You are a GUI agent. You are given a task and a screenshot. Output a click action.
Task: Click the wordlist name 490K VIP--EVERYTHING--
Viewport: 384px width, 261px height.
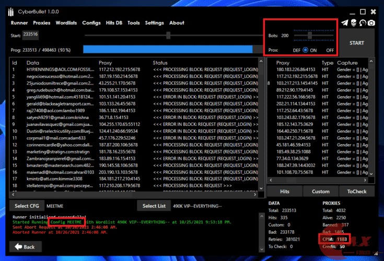pos(197,206)
